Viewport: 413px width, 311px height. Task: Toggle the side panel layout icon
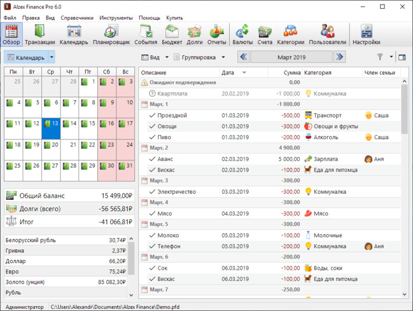402,57
